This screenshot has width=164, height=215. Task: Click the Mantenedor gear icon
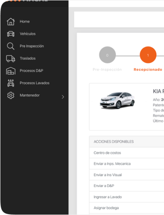tap(11, 95)
